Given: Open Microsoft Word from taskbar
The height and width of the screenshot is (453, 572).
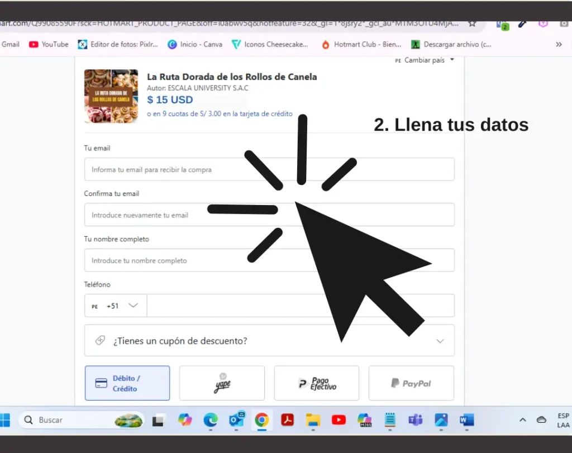Looking at the screenshot, I should click(x=466, y=420).
